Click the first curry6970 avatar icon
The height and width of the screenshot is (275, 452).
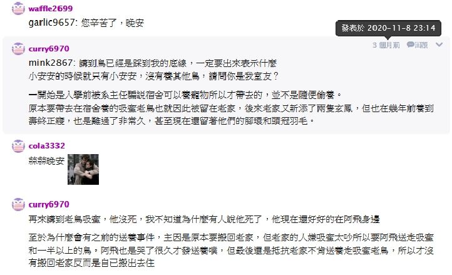[18, 48]
